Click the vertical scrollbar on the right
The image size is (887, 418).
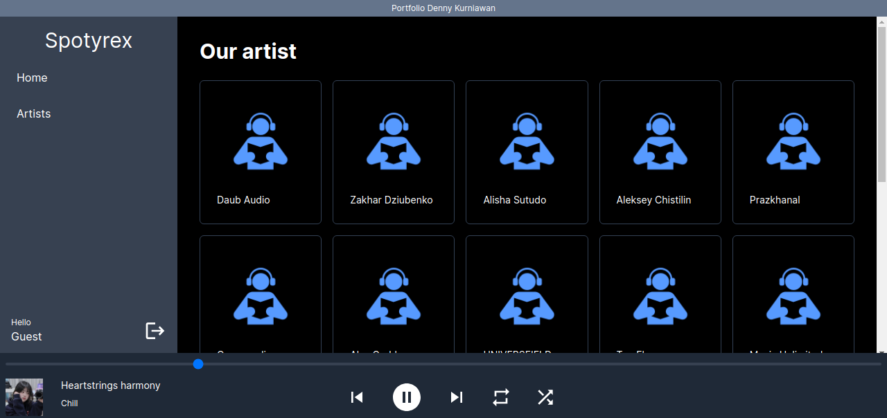coord(881,104)
